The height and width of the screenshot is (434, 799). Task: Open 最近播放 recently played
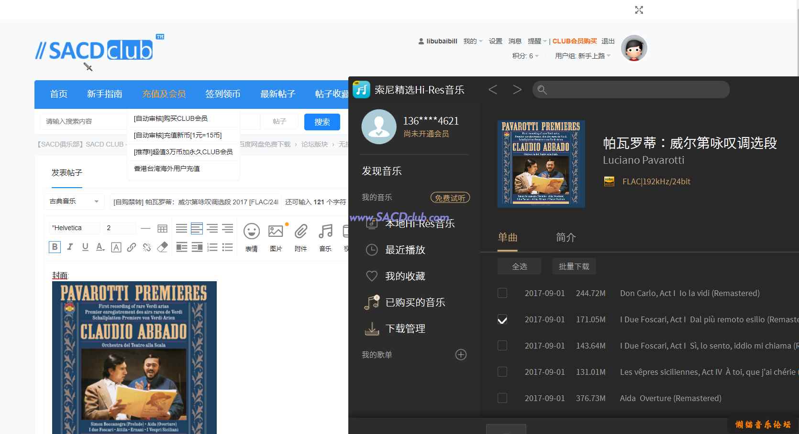point(395,250)
